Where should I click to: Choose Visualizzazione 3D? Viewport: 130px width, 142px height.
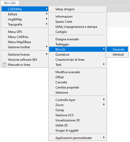point(77,120)
